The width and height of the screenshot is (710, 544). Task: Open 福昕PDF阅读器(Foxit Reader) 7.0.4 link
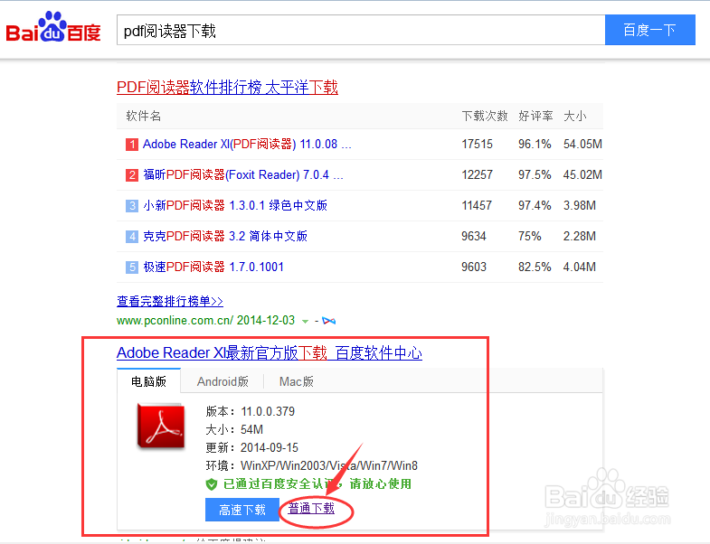(243, 174)
